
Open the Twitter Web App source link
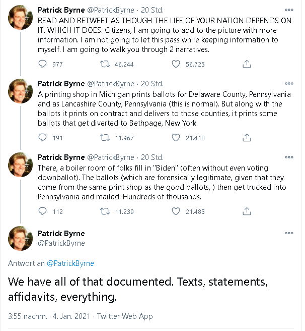[x=125, y=316]
